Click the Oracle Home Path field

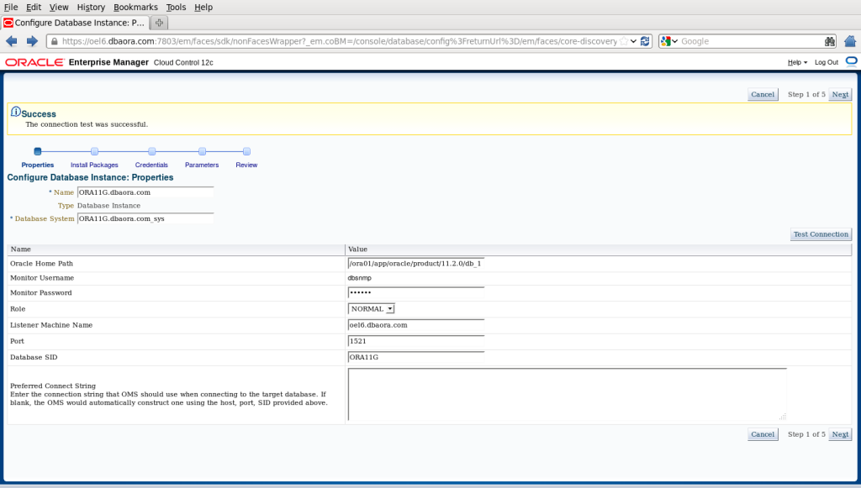click(416, 264)
